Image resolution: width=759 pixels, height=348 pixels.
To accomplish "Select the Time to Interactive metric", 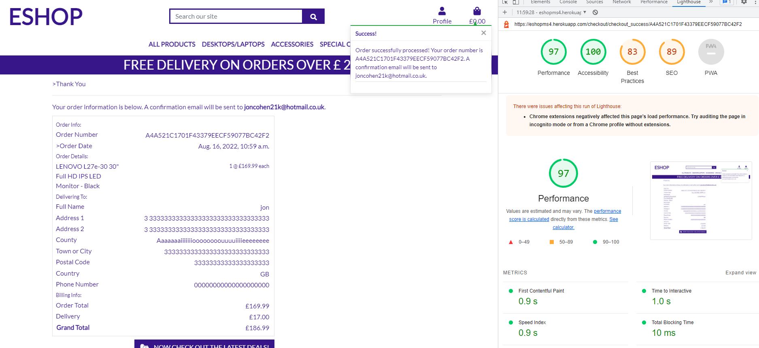I will pyautogui.click(x=697, y=297).
